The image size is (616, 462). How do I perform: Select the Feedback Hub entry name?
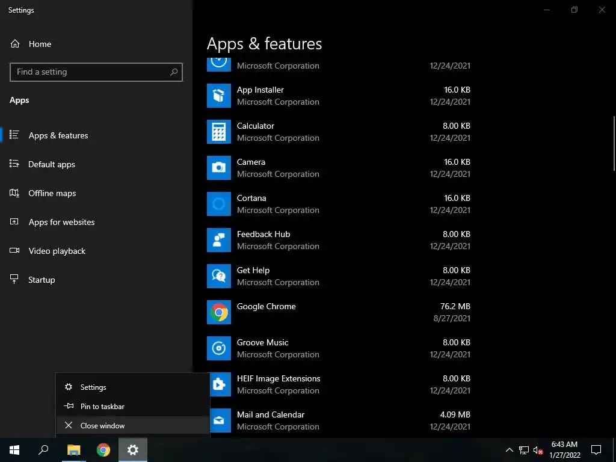tap(263, 234)
